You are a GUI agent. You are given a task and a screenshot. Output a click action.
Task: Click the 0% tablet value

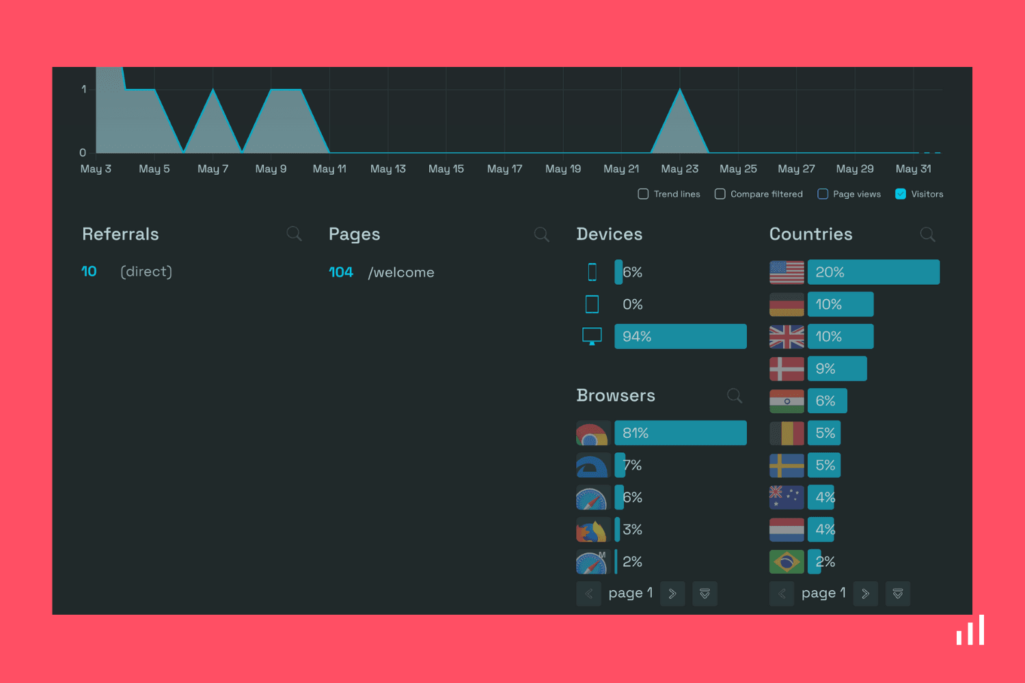coord(633,304)
